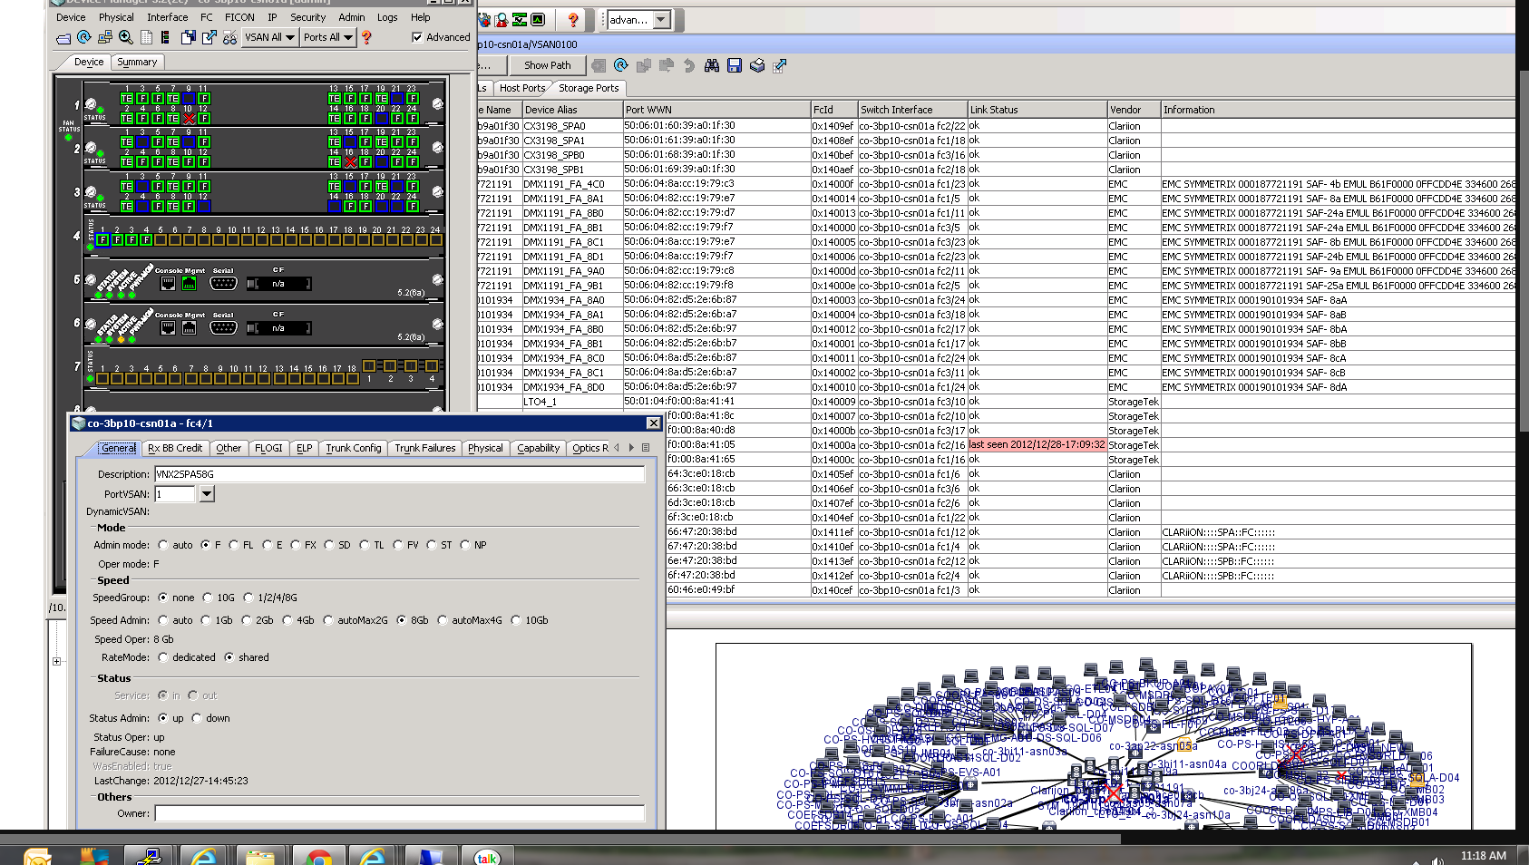1529x865 pixels.
Task: Select Admin mode NP radio button
Action: 465,545
